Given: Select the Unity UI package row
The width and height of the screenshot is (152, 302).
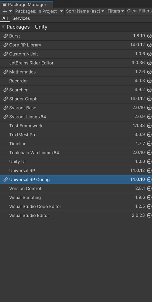Looking at the screenshot, I should click(76, 162).
